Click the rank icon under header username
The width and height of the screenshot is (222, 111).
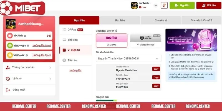140,7
